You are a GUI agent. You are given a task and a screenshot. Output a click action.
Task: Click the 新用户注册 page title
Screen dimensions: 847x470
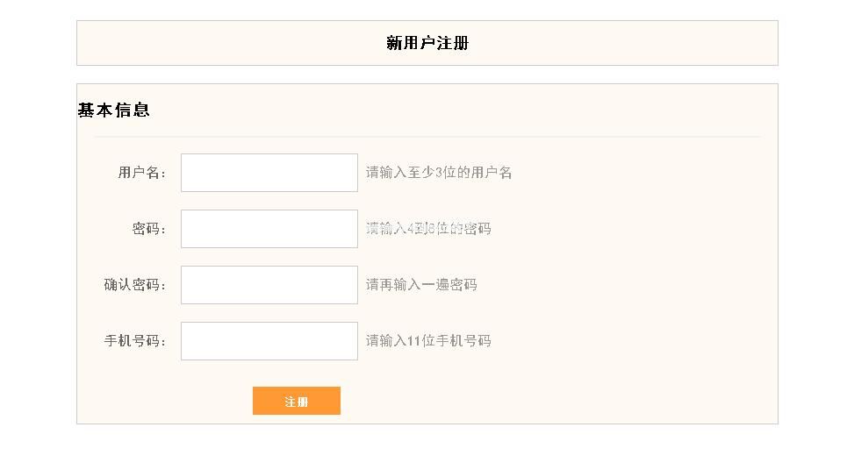427,43
